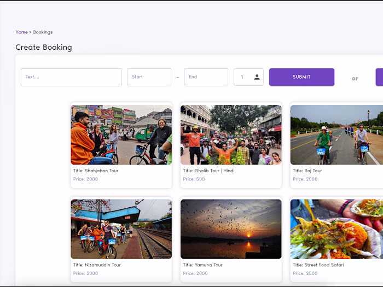
Task: Open the End date field
Action: pos(206,77)
